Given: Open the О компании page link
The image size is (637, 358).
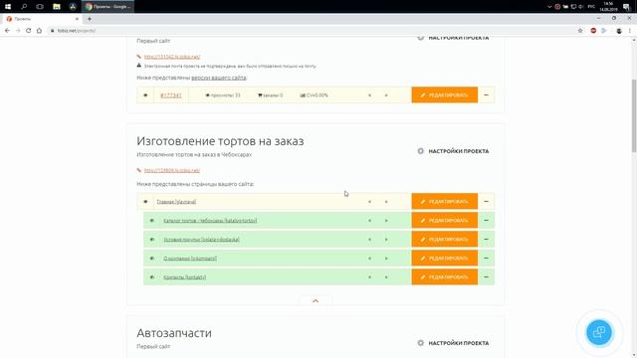Looking at the screenshot, I should pos(190,259).
